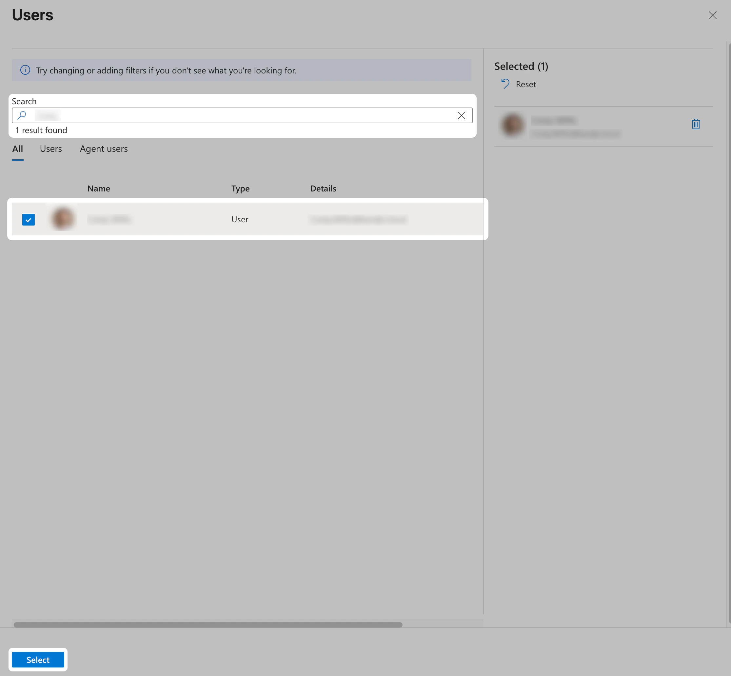
Task: Switch to the Agent users tab
Action: (104, 149)
